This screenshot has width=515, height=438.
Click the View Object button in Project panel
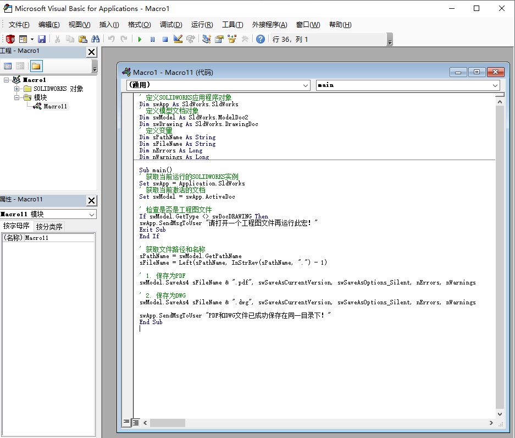click(x=20, y=65)
